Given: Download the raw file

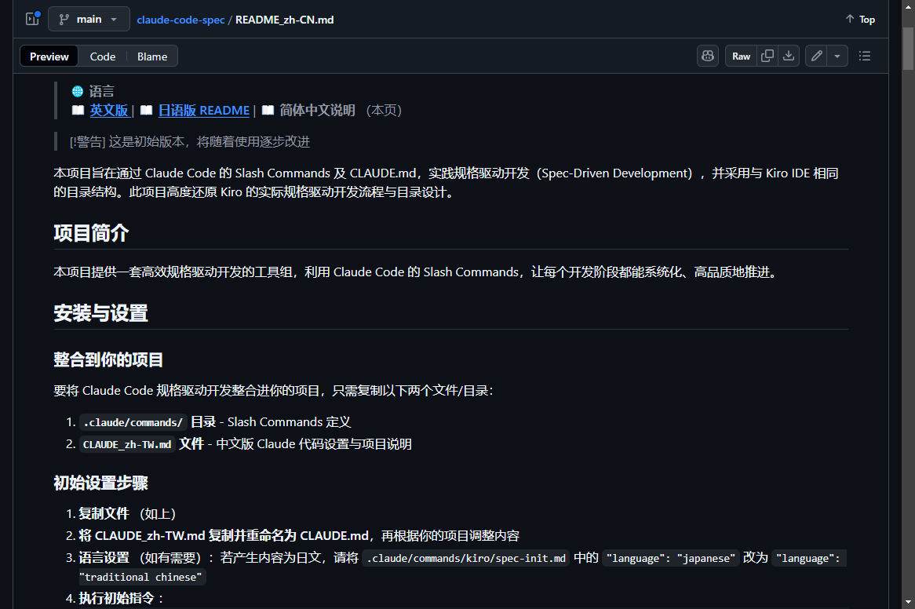Looking at the screenshot, I should [x=789, y=56].
